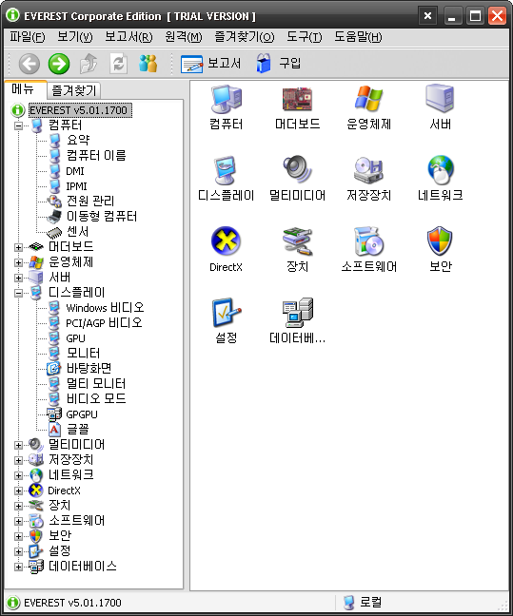Click the EVEREST info icon in status bar

pyautogui.click(x=13, y=603)
